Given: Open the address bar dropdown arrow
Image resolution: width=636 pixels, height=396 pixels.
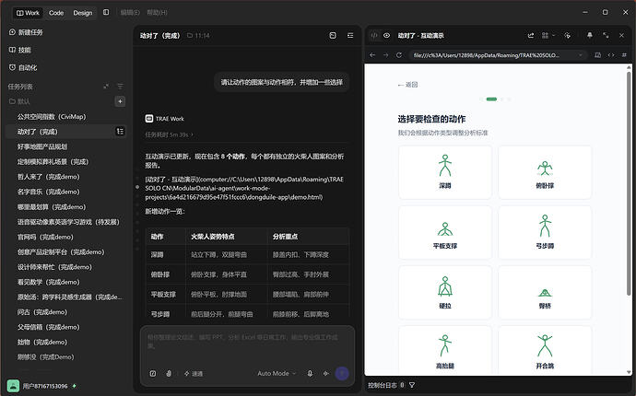Looking at the screenshot, I should (581, 55).
